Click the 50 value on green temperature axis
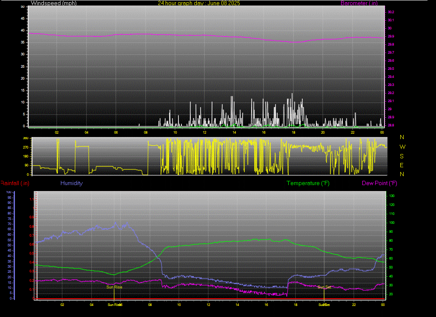 tap(391, 267)
